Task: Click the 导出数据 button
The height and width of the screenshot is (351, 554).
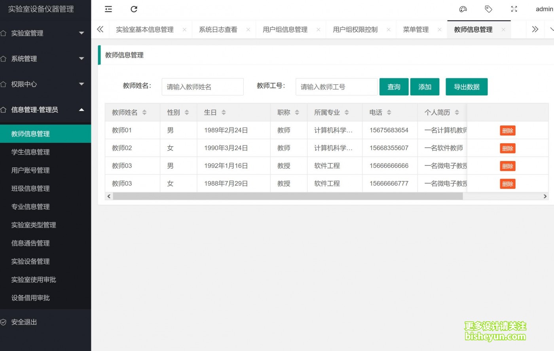Action: (467, 87)
